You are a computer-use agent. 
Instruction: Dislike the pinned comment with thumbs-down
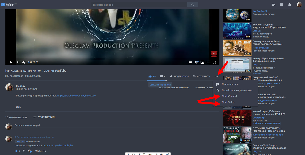coord(24,151)
